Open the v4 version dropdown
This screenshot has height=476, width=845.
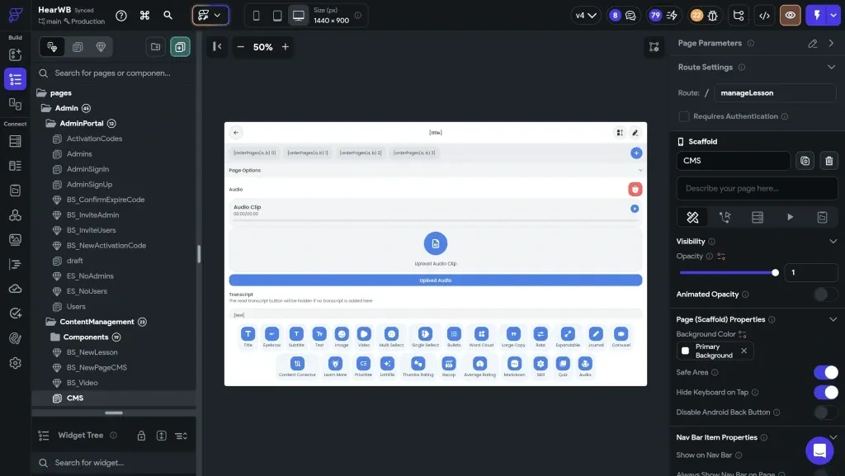[584, 14]
